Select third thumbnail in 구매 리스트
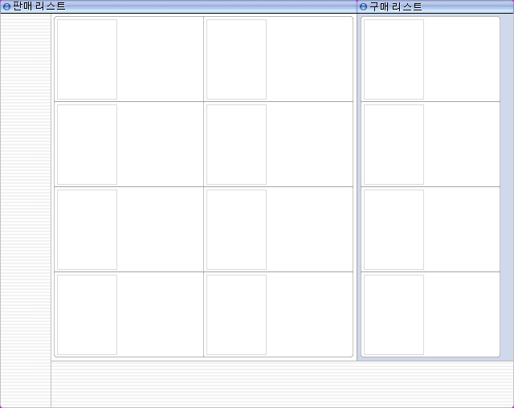This screenshot has width=514, height=408. [x=394, y=230]
